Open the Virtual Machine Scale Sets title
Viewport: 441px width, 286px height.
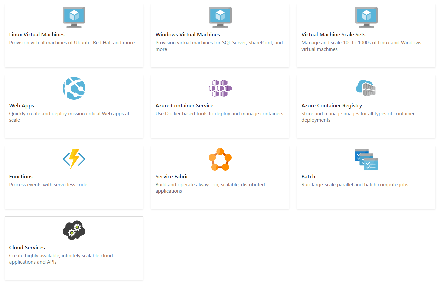click(x=333, y=35)
